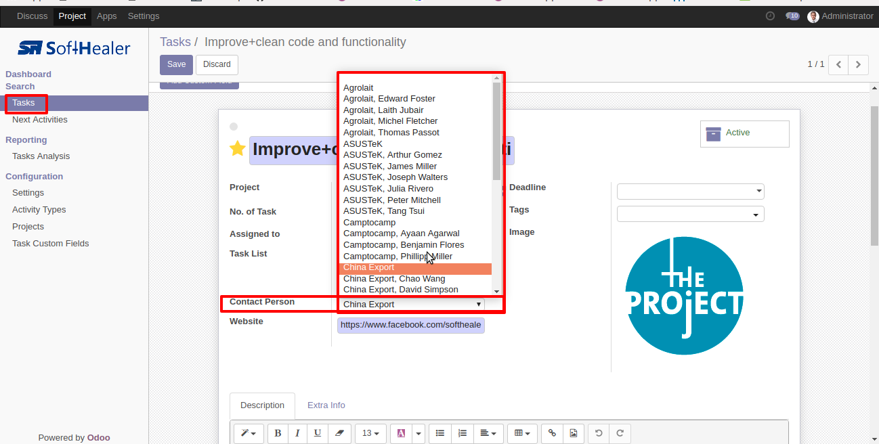Open Tasks Analysis report
The height and width of the screenshot is (444, 879).
click(x=41, y=156)
